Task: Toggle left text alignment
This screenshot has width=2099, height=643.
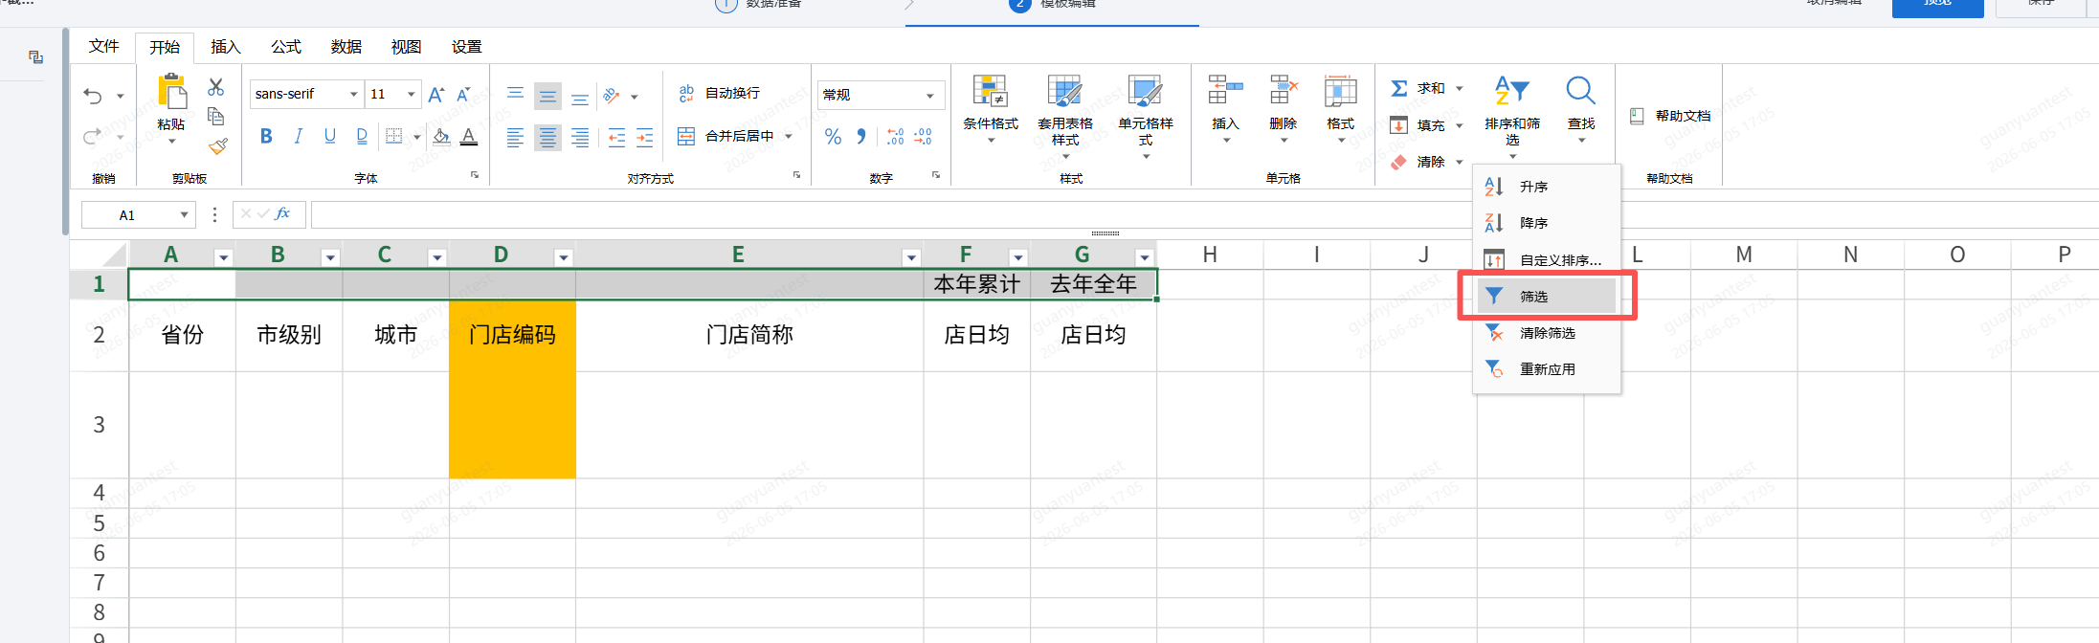Action: click(515, 138)
